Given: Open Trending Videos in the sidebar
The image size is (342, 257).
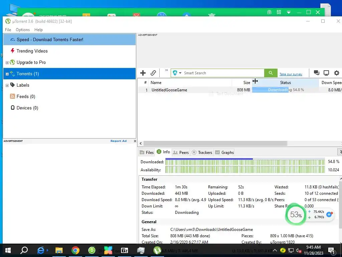Looking at the screenshot, I should click(x=32, y=51).
